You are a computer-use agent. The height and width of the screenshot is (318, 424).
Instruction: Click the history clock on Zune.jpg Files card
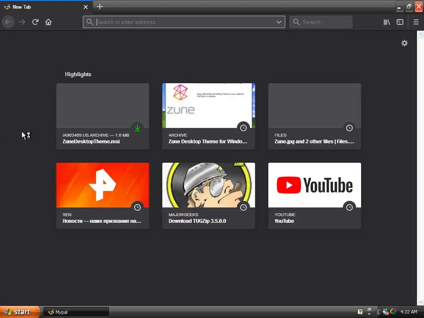click(x=349, y=128)
